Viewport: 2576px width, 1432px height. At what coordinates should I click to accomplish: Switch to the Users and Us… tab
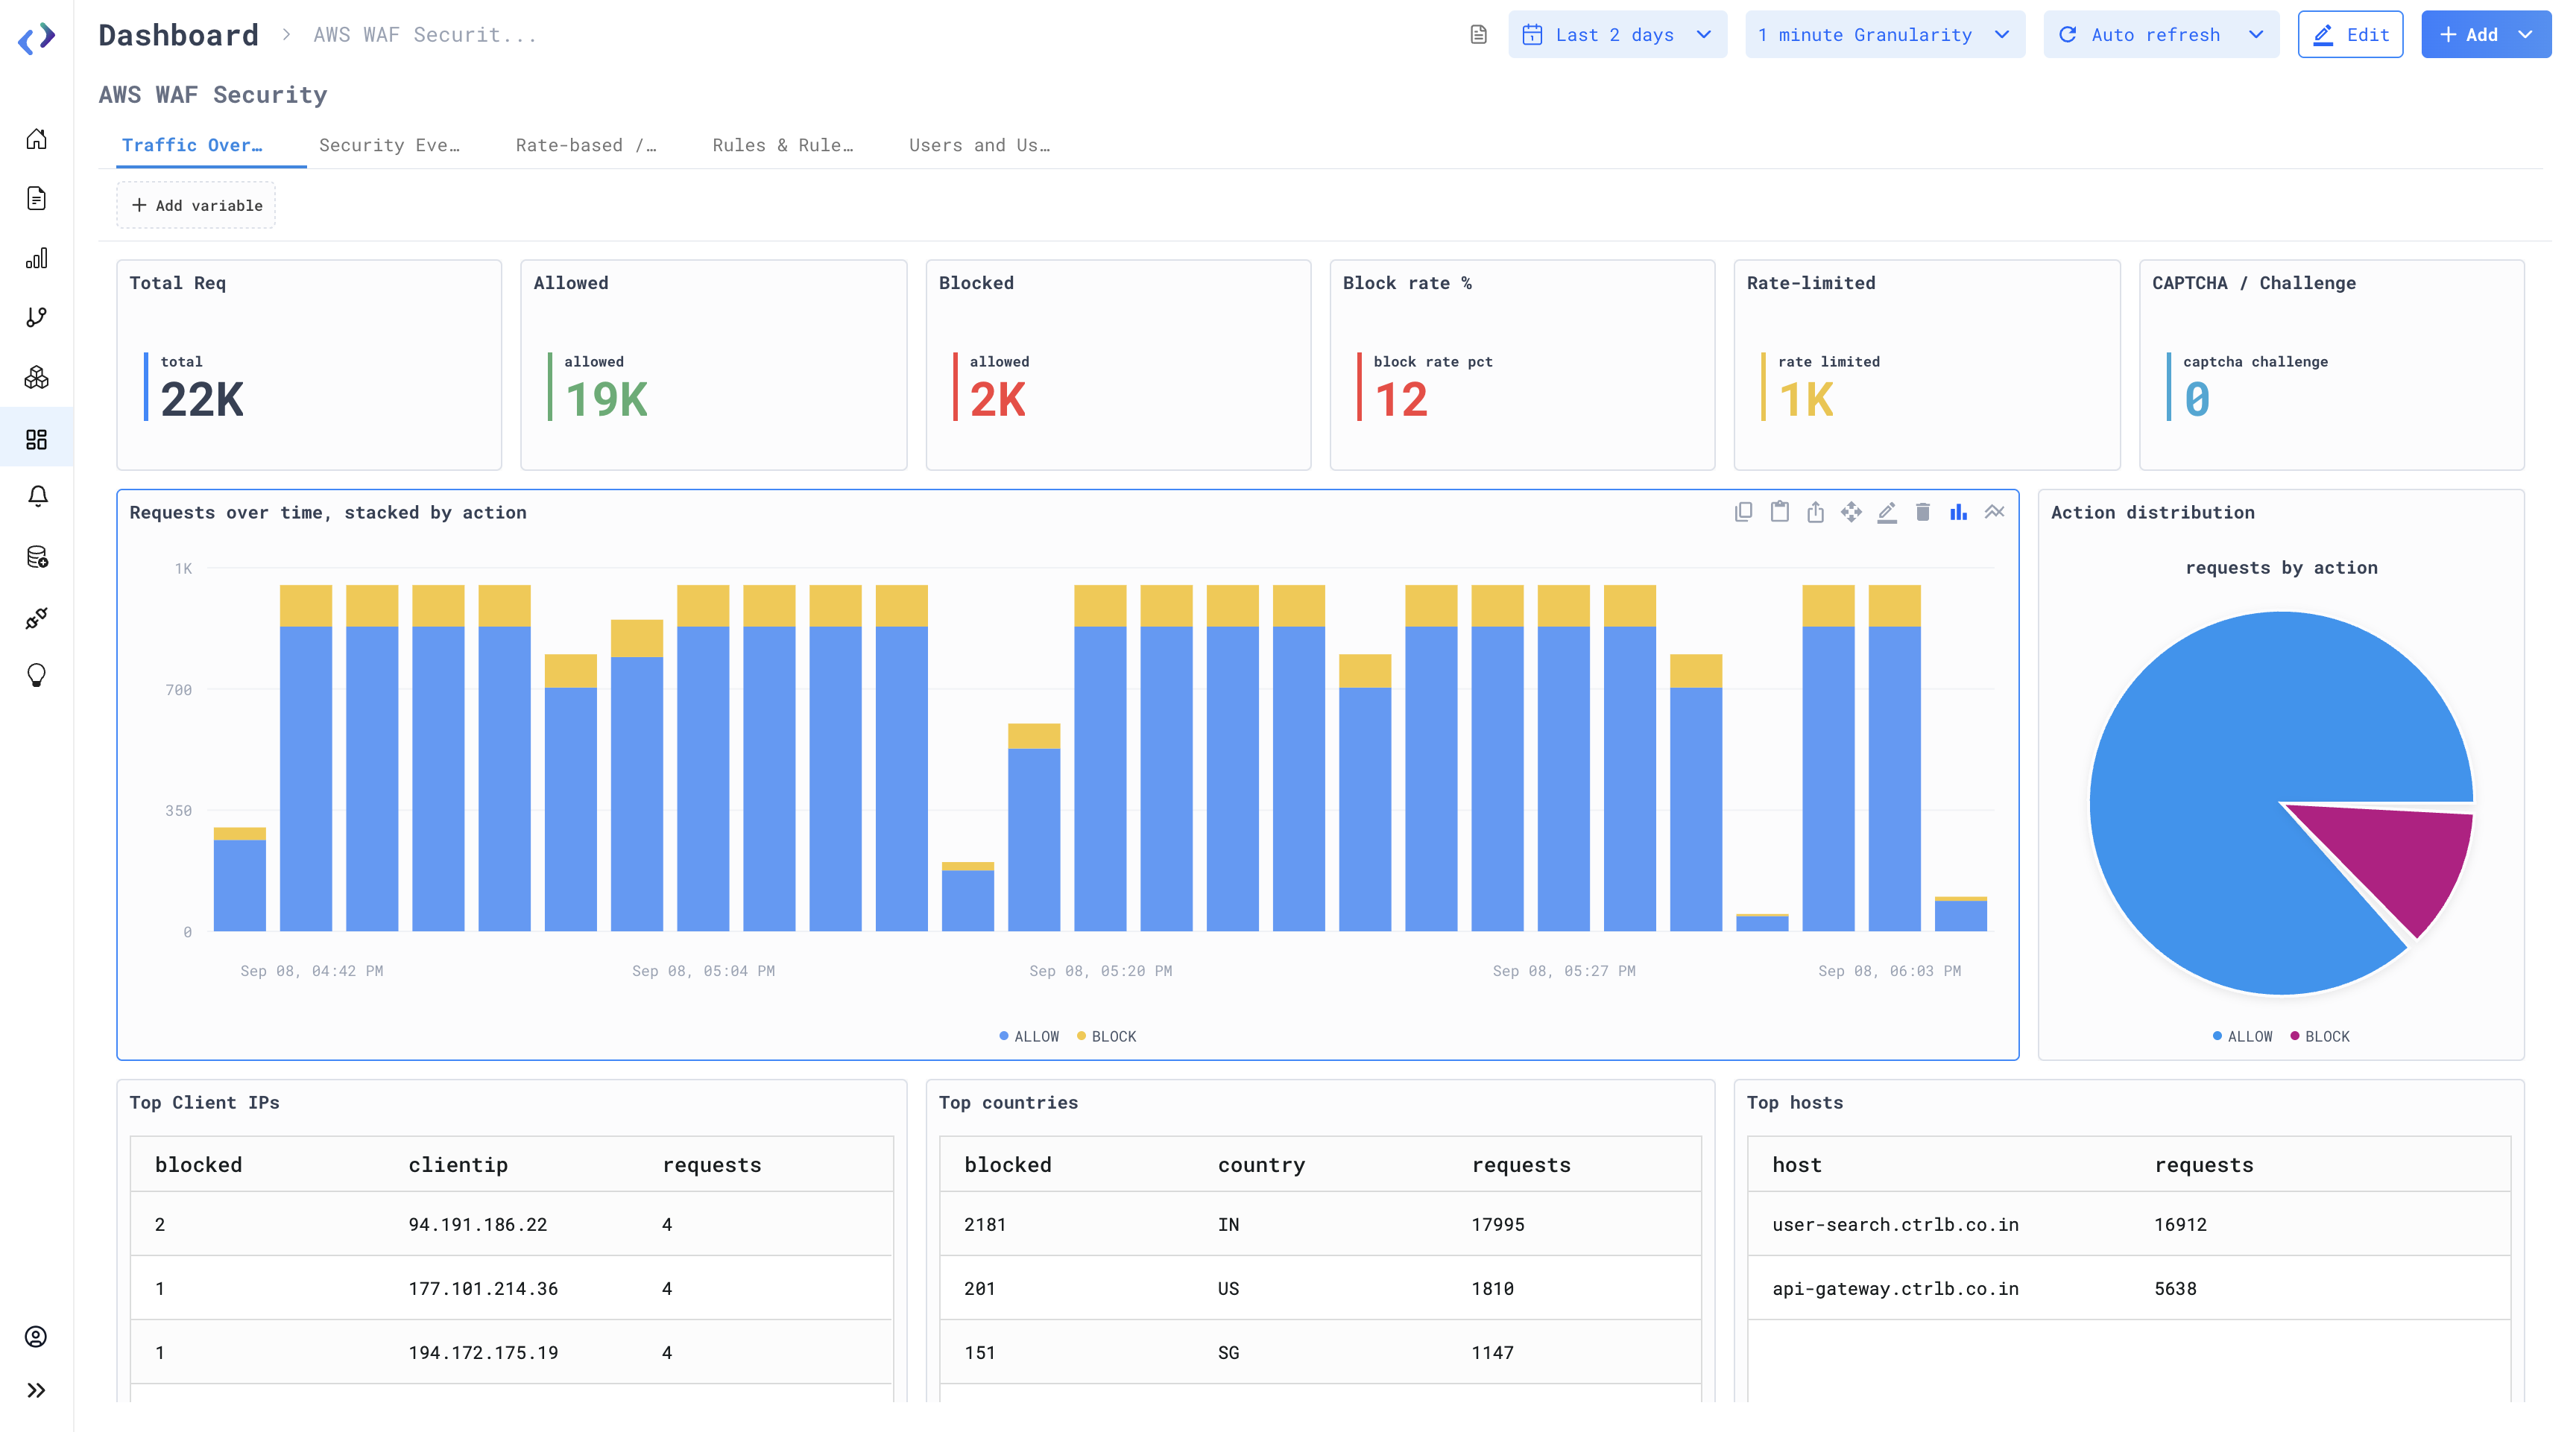point(979,145)
